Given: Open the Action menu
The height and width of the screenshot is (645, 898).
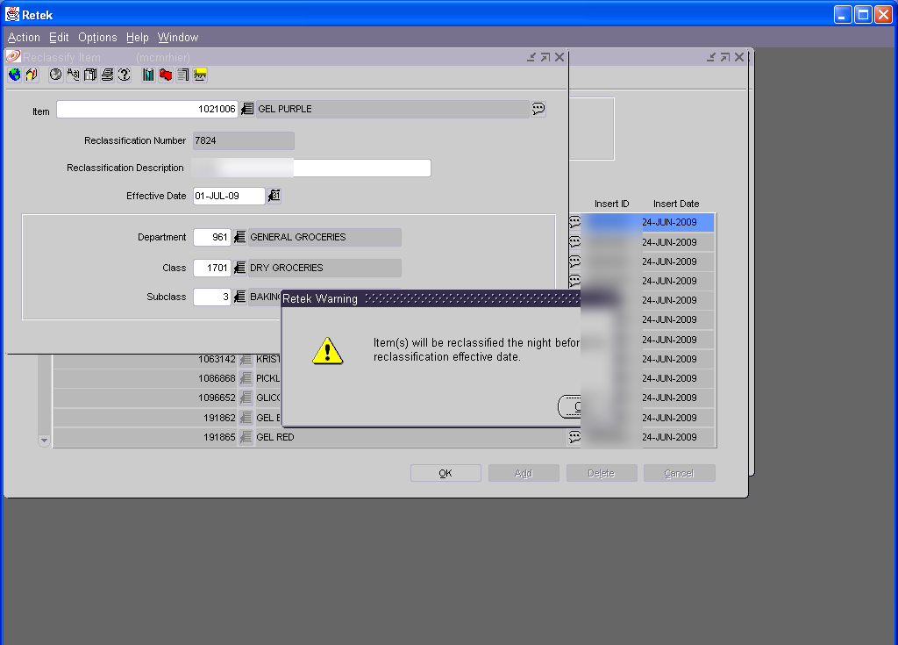Looking at the screenshot, I should pos(24,37).
